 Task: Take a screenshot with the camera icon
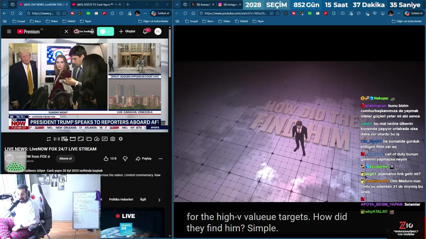[112, 139]
